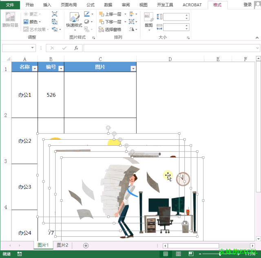Open the 名称 column filter dropdown
This screenshot has height=258, width=261.
[35, 68]
